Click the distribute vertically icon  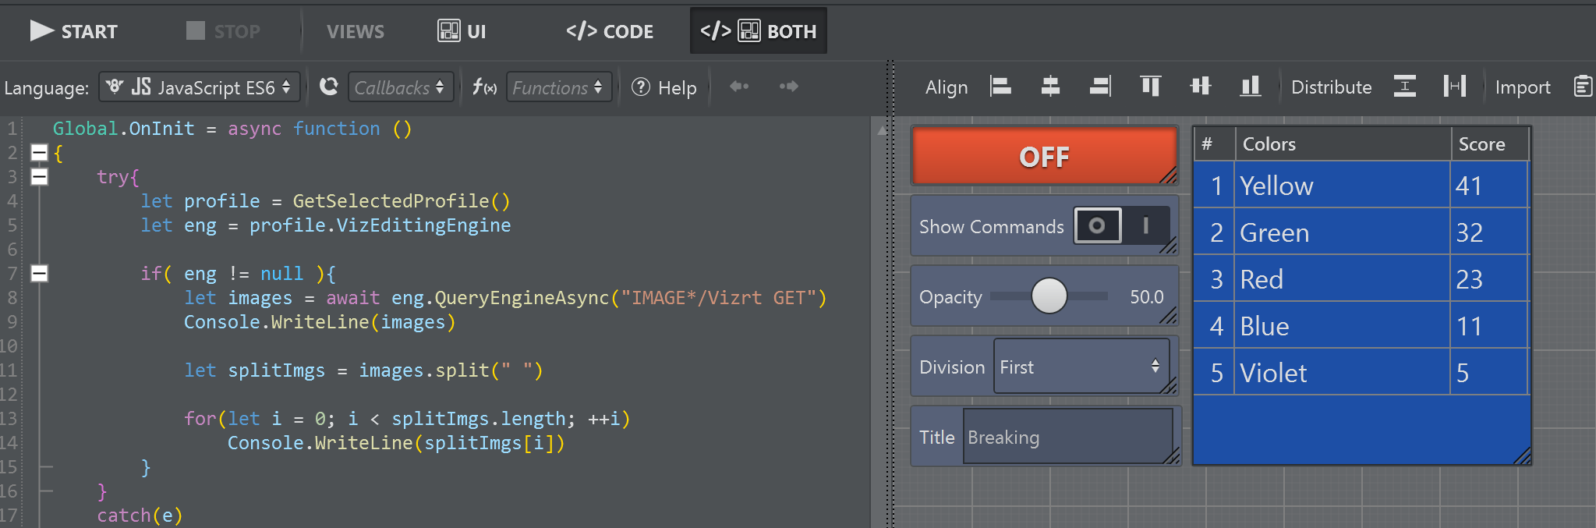[1404, 87]
